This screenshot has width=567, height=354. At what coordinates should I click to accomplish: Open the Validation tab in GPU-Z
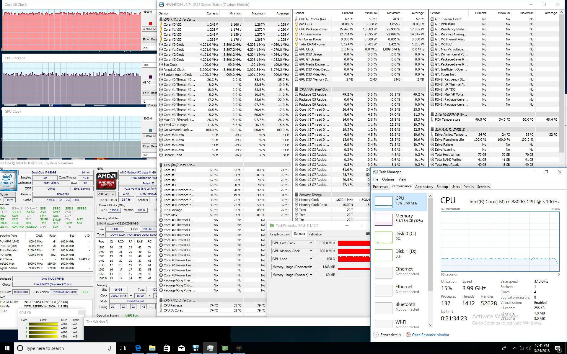(315, 234)
